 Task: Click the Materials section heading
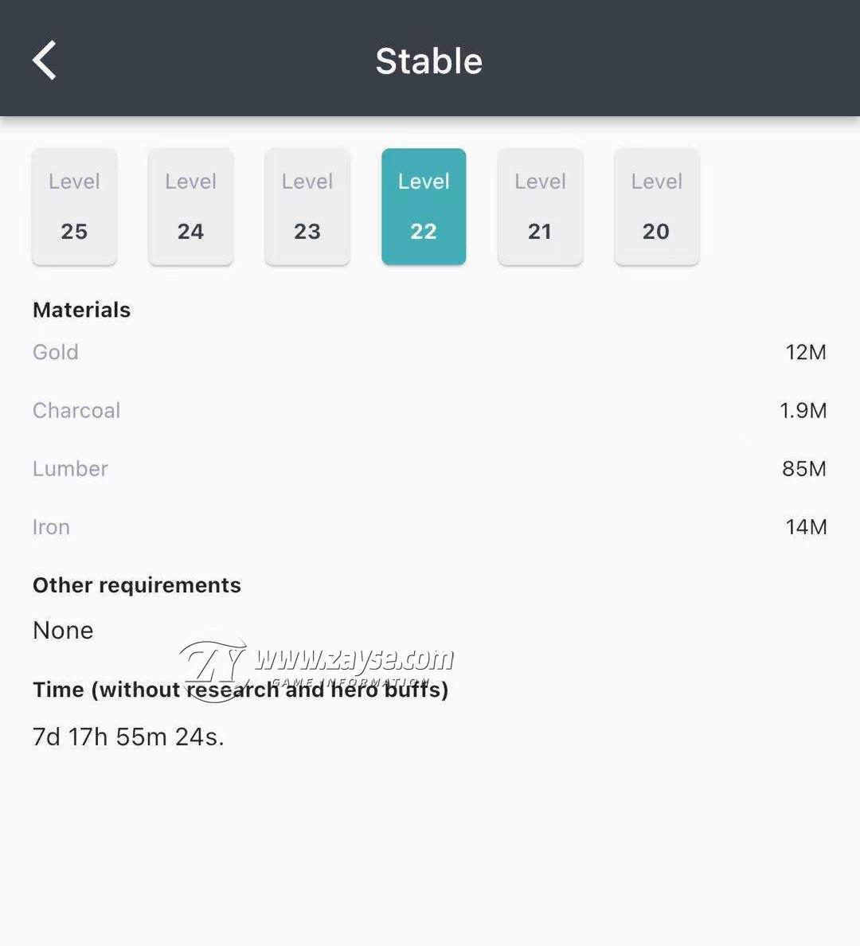(x=81, y=310)
